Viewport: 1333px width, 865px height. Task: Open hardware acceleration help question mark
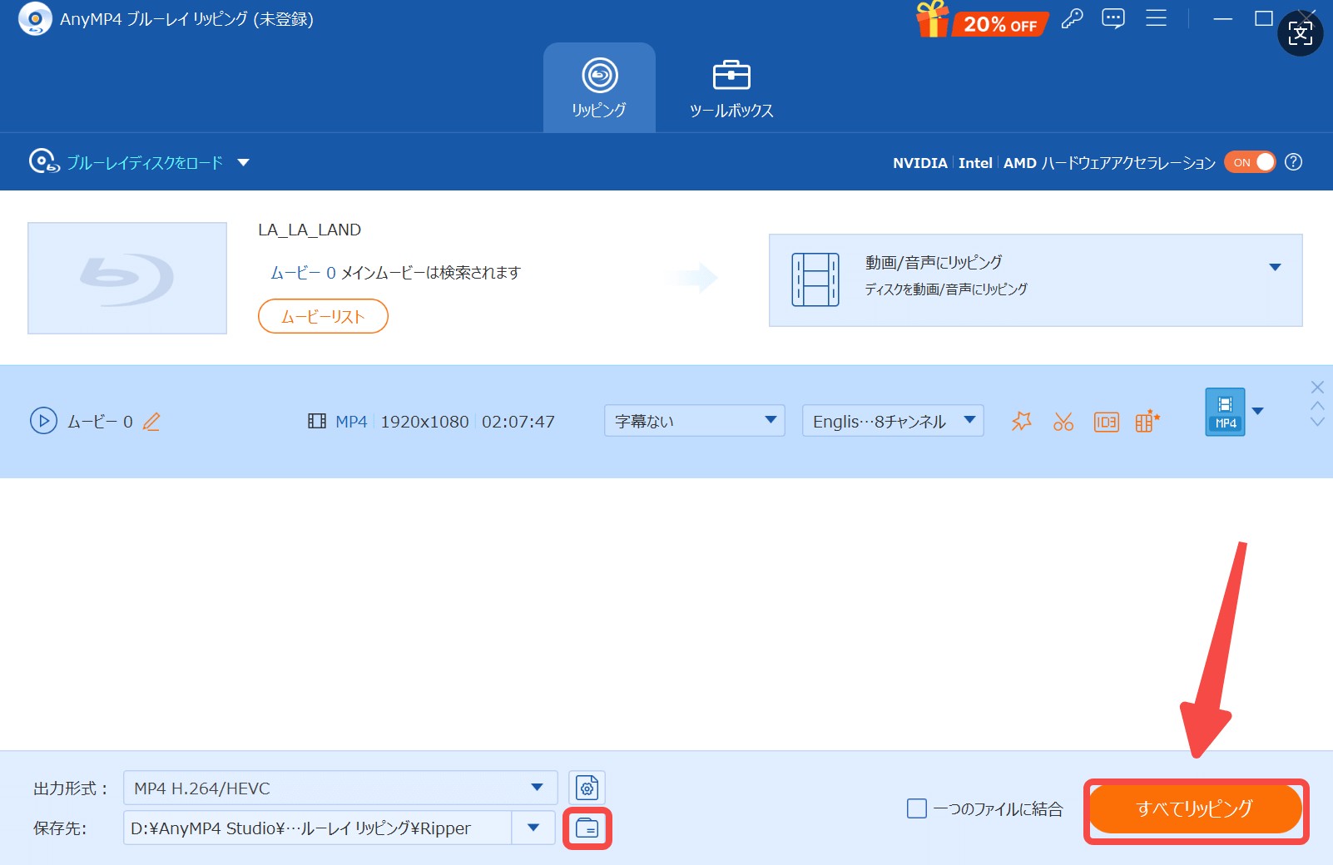point(1293,162)
